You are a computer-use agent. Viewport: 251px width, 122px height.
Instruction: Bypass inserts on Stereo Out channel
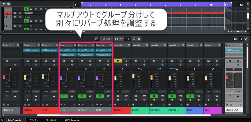pos(240,45)
